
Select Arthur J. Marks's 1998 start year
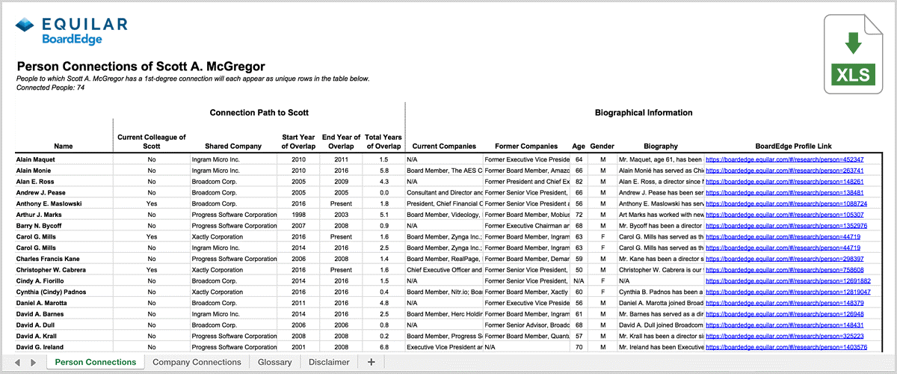[x=298, y=215]
